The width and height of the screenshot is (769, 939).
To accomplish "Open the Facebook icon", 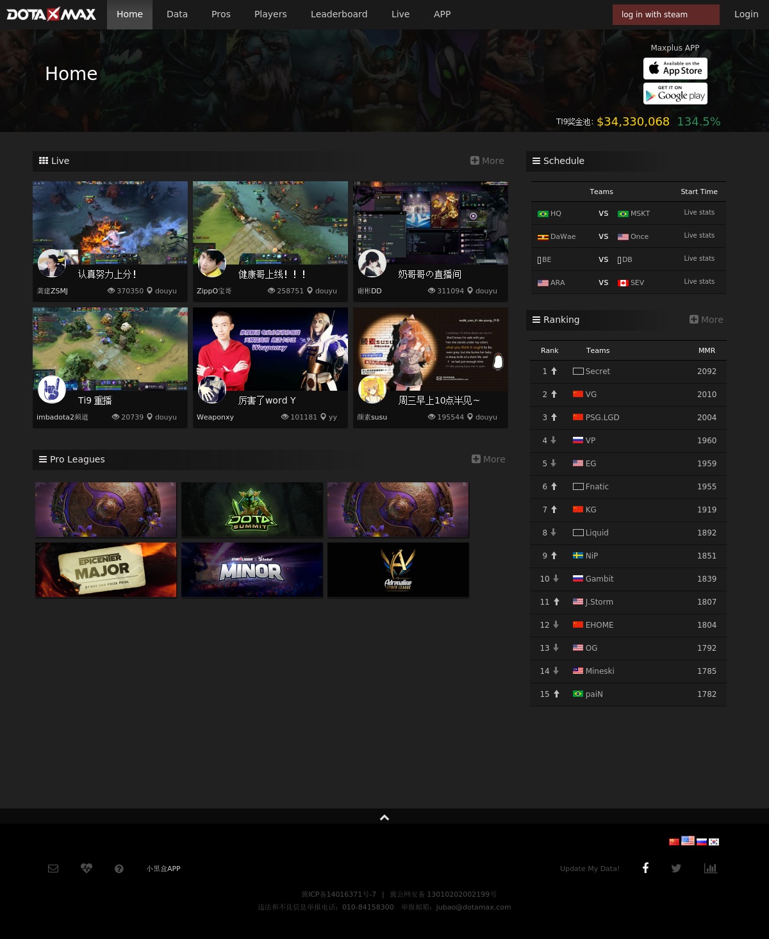I will 645,868.
